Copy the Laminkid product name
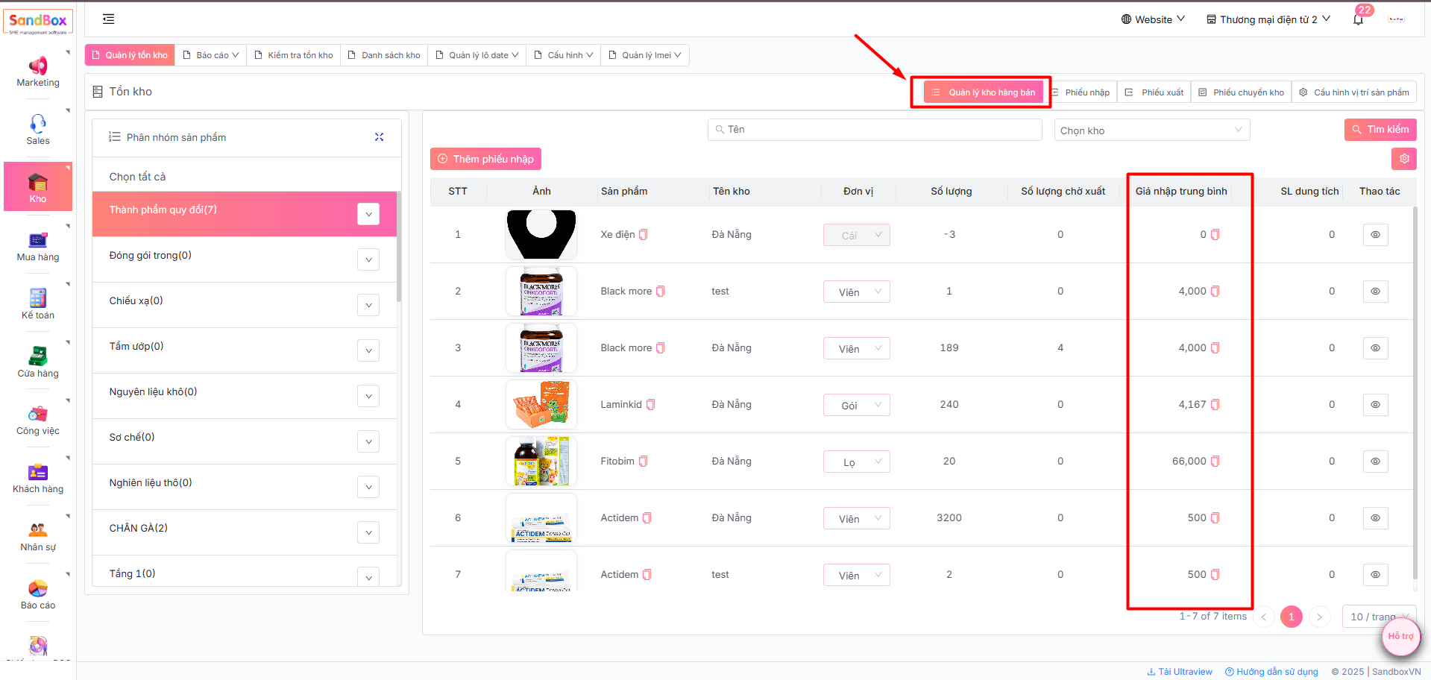 (651, 405)
